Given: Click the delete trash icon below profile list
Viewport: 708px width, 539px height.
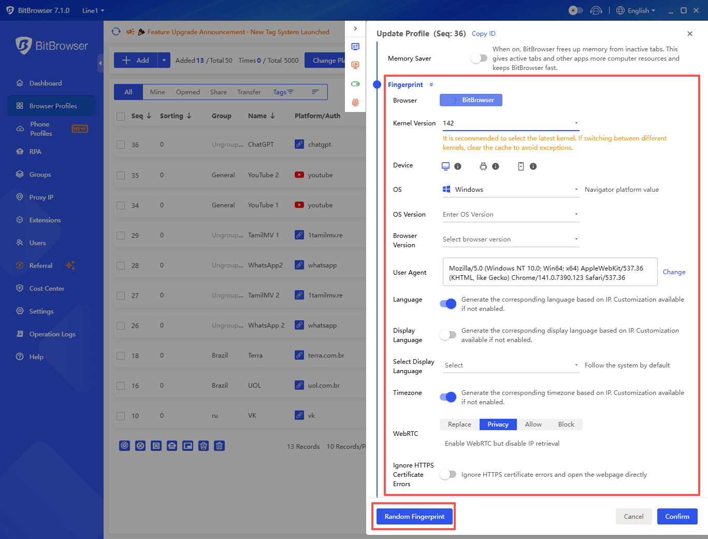Looking at the screenshot, I should tap(219, 445).
